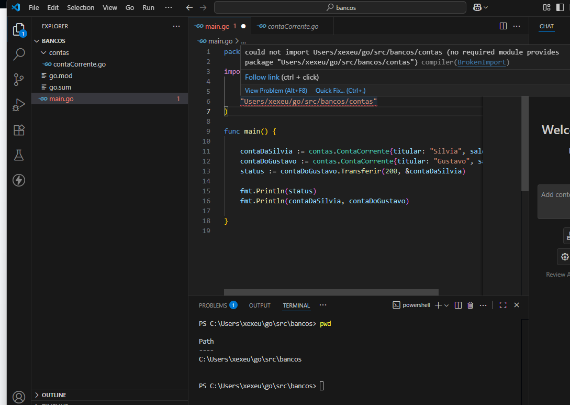Switch to the main.go editor tab
The image size is (570, 405).
pos(219,26)
